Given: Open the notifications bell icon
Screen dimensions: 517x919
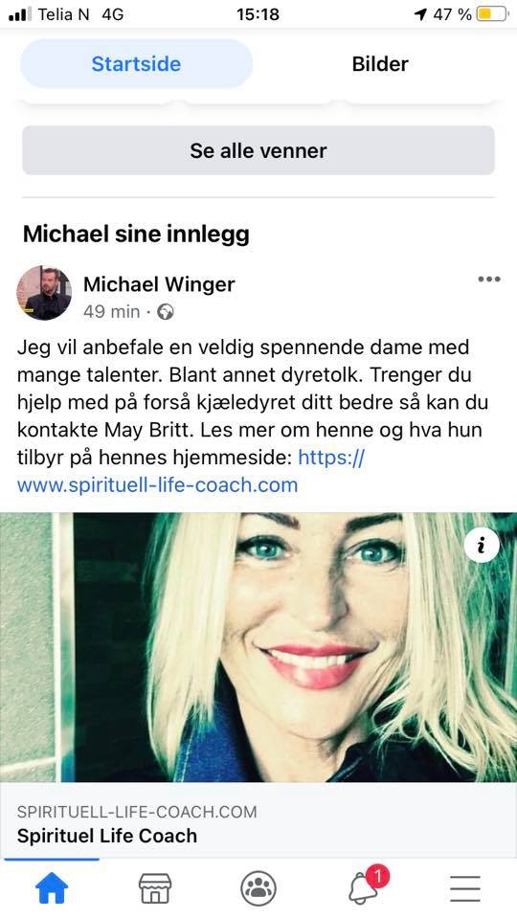Looking at the screenshot, I should click(x=365, y=887).
